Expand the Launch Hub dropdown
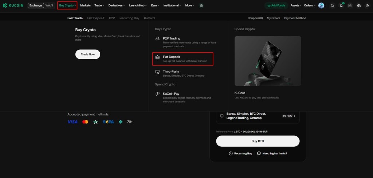This screenshot has height=178, width=373. pos(138,5)
